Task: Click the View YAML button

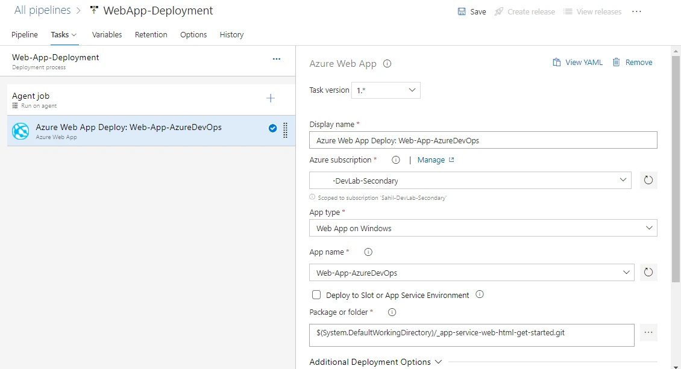Action: [x=577, y=63]
